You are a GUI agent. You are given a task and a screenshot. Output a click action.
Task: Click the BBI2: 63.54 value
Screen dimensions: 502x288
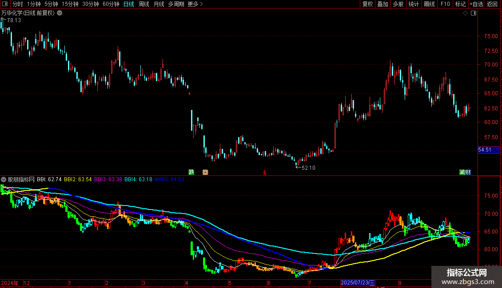(x=78, y=179)
